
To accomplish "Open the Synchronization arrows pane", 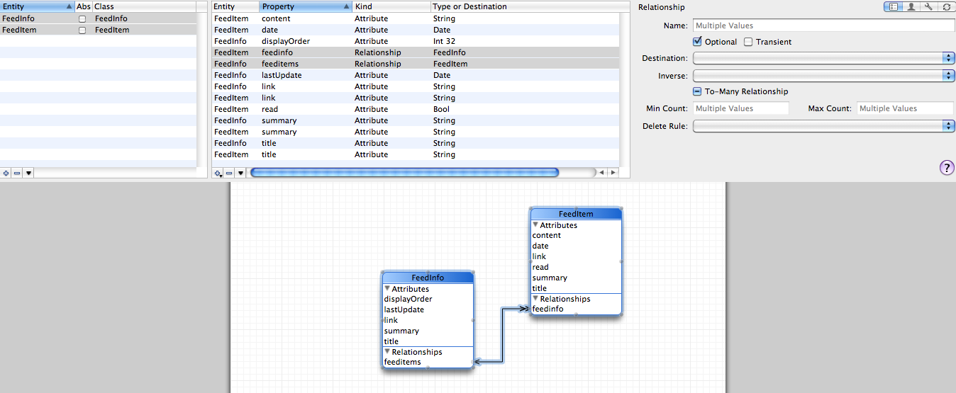I will (946, 6).
